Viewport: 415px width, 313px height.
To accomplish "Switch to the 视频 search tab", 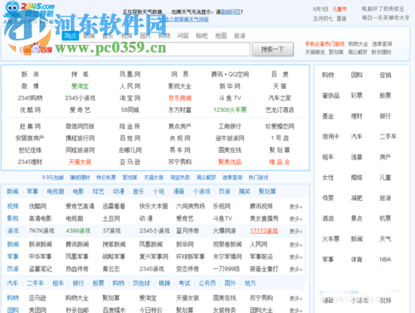I will pyautogui.click(x=126, y=36).
